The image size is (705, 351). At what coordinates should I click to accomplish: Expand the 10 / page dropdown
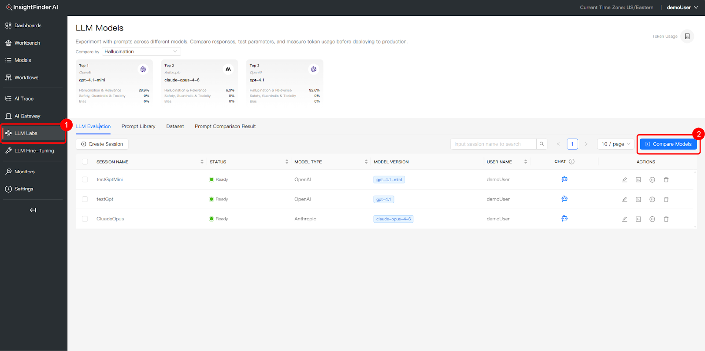[615, 144]
